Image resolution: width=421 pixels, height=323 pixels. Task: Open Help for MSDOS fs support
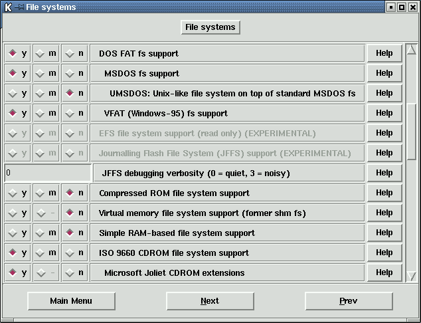384,73
